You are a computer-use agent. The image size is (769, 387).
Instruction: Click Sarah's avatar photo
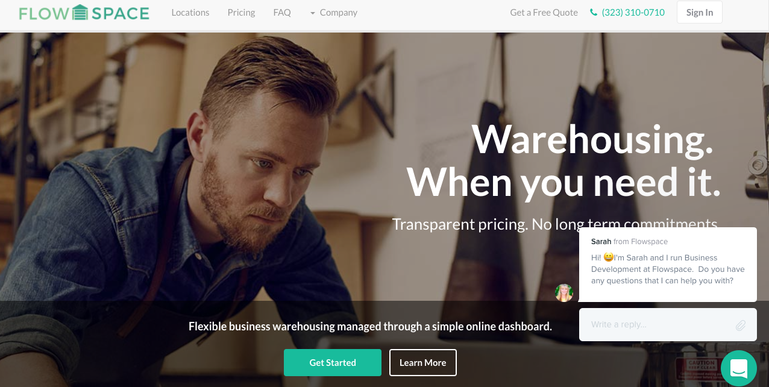click(x=564, y=293)
